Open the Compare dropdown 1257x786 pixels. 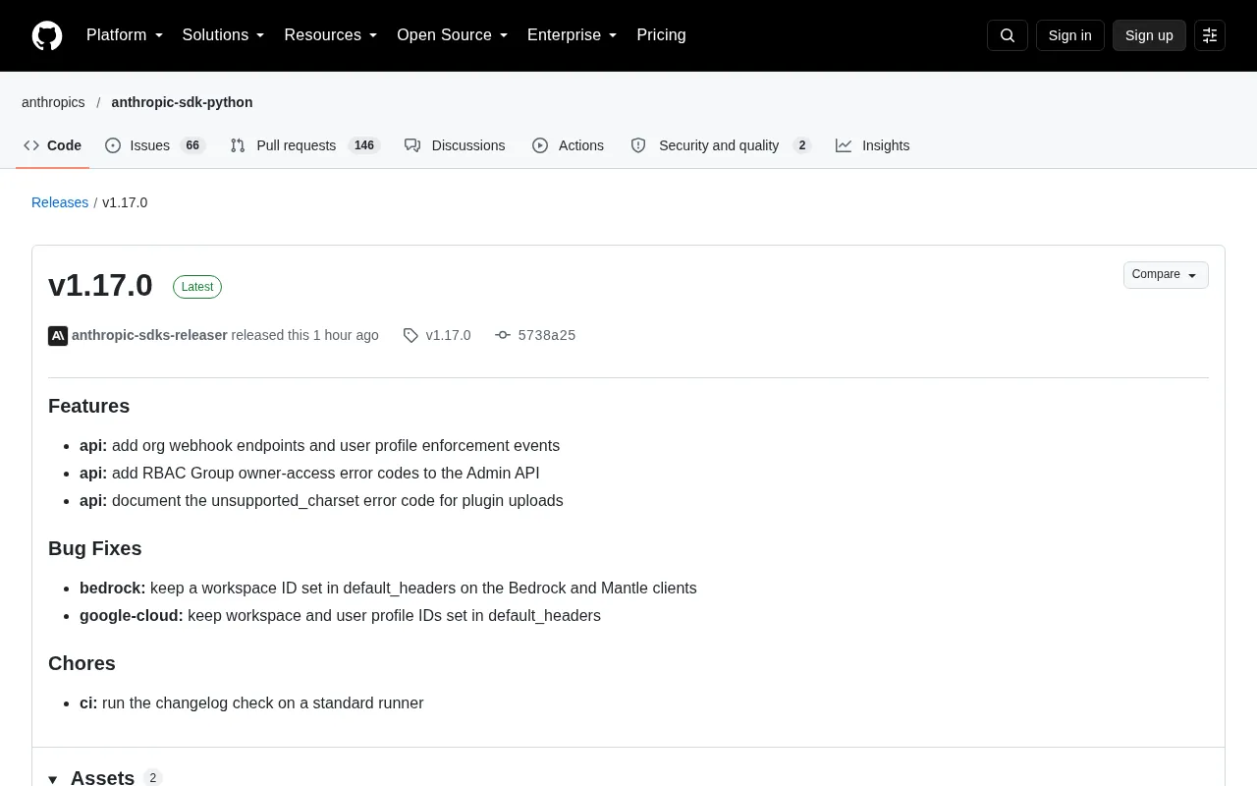(x=1166, y=275)
